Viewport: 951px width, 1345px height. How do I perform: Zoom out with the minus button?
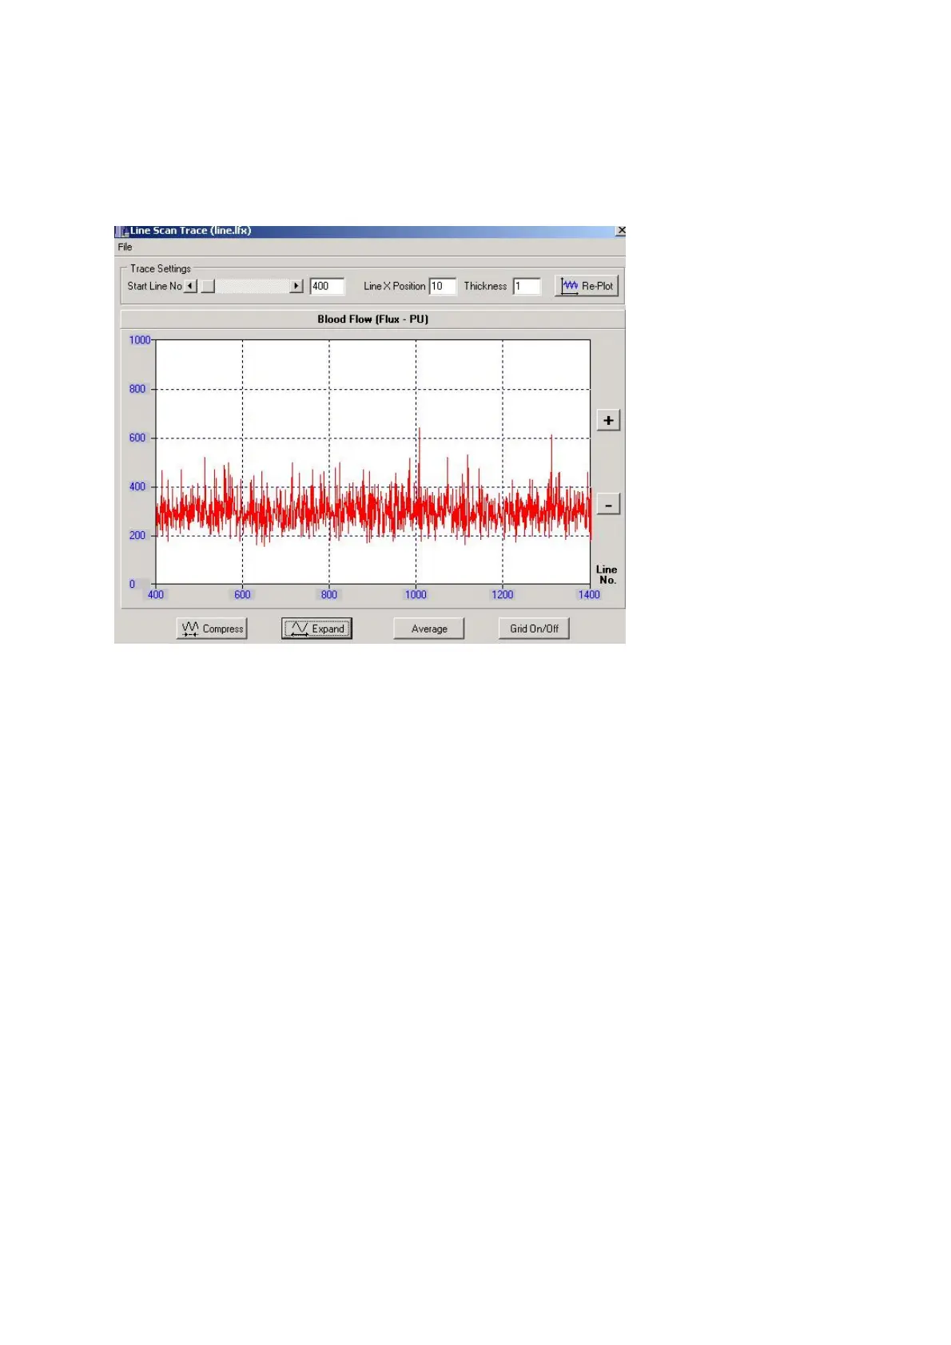pos(608,505)
